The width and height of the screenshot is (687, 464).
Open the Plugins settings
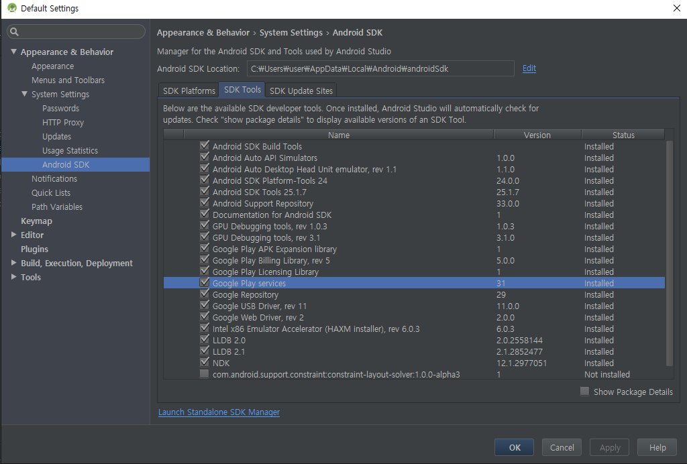tap(35, 249)
